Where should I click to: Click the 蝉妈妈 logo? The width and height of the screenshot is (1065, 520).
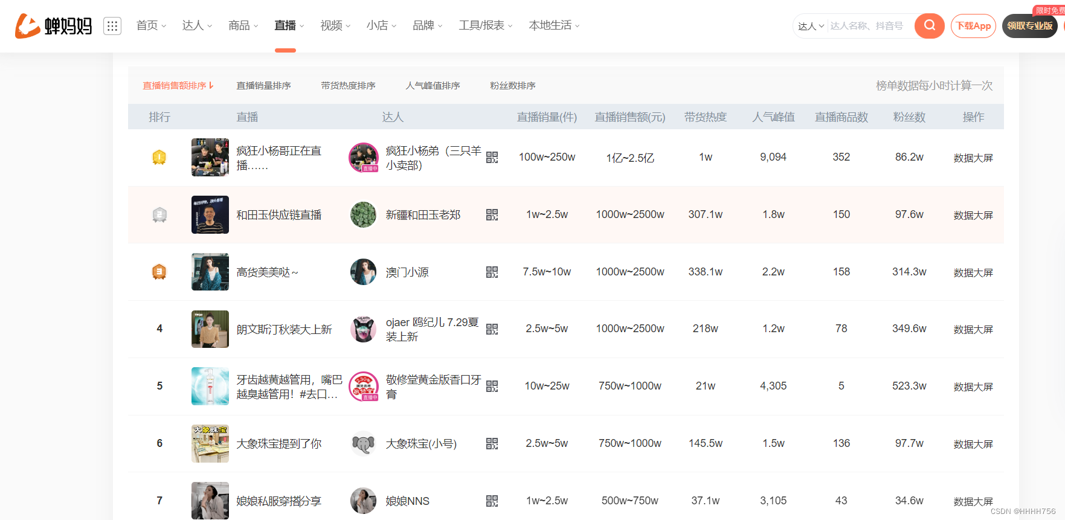click(x=53, y=25)
